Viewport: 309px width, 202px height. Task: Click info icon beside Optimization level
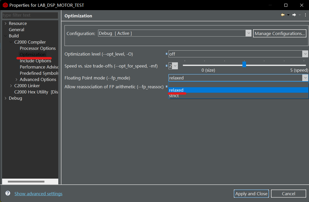(x=166, y=54)
